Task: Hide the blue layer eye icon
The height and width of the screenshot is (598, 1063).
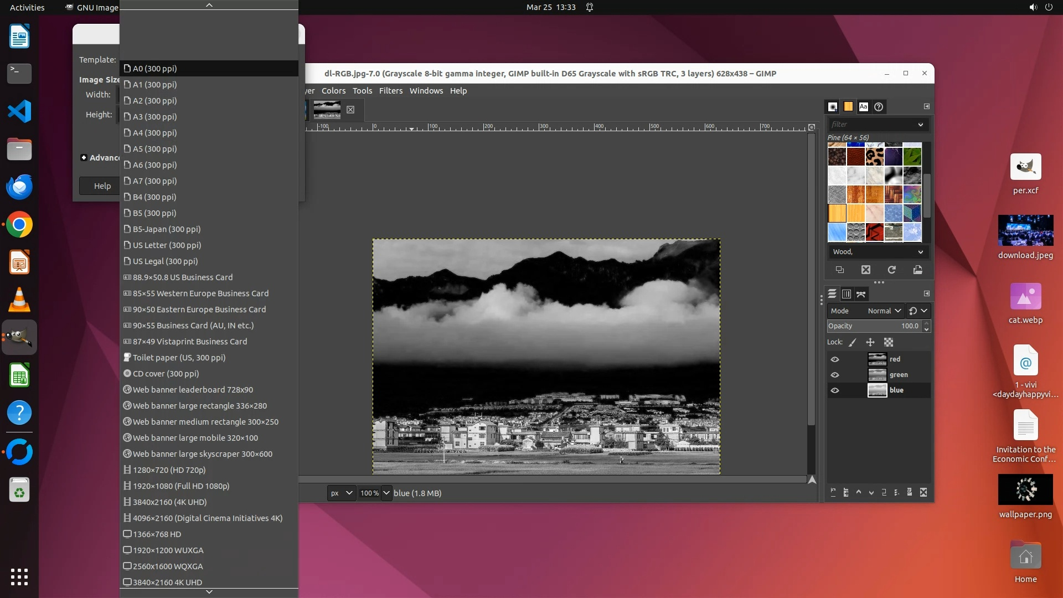Action: [835, 390]
